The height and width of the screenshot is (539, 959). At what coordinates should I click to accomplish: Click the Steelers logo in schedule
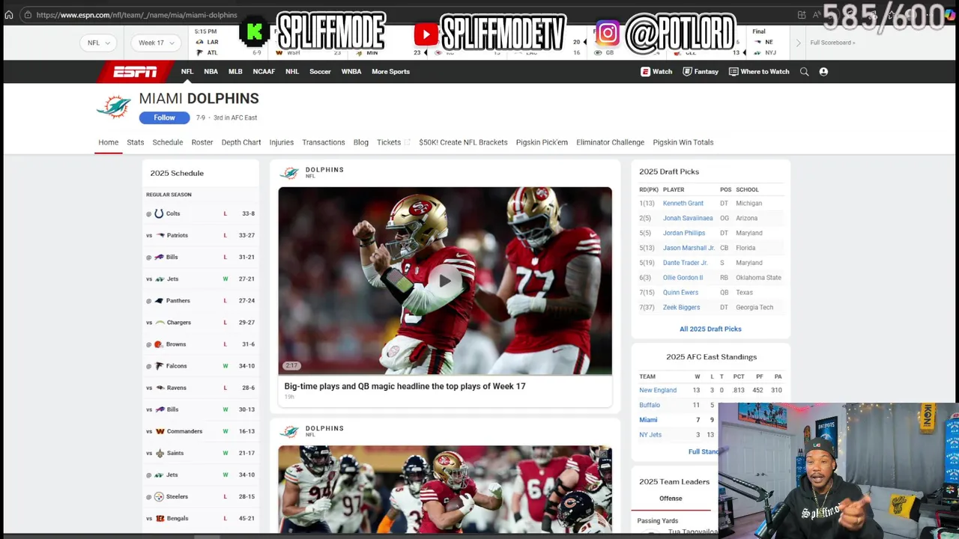coord(159,496)
